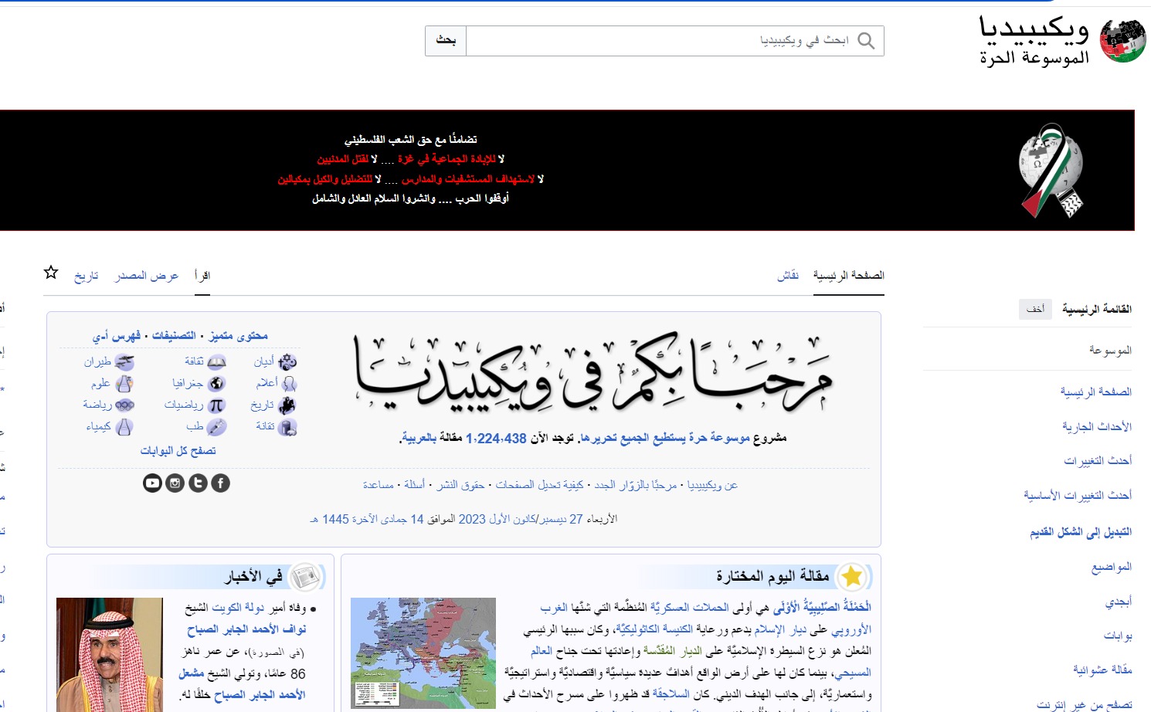Open مقالة عشوائية random article link
This screenshot has width=1151, height=712.
(x=1102, y=670)
